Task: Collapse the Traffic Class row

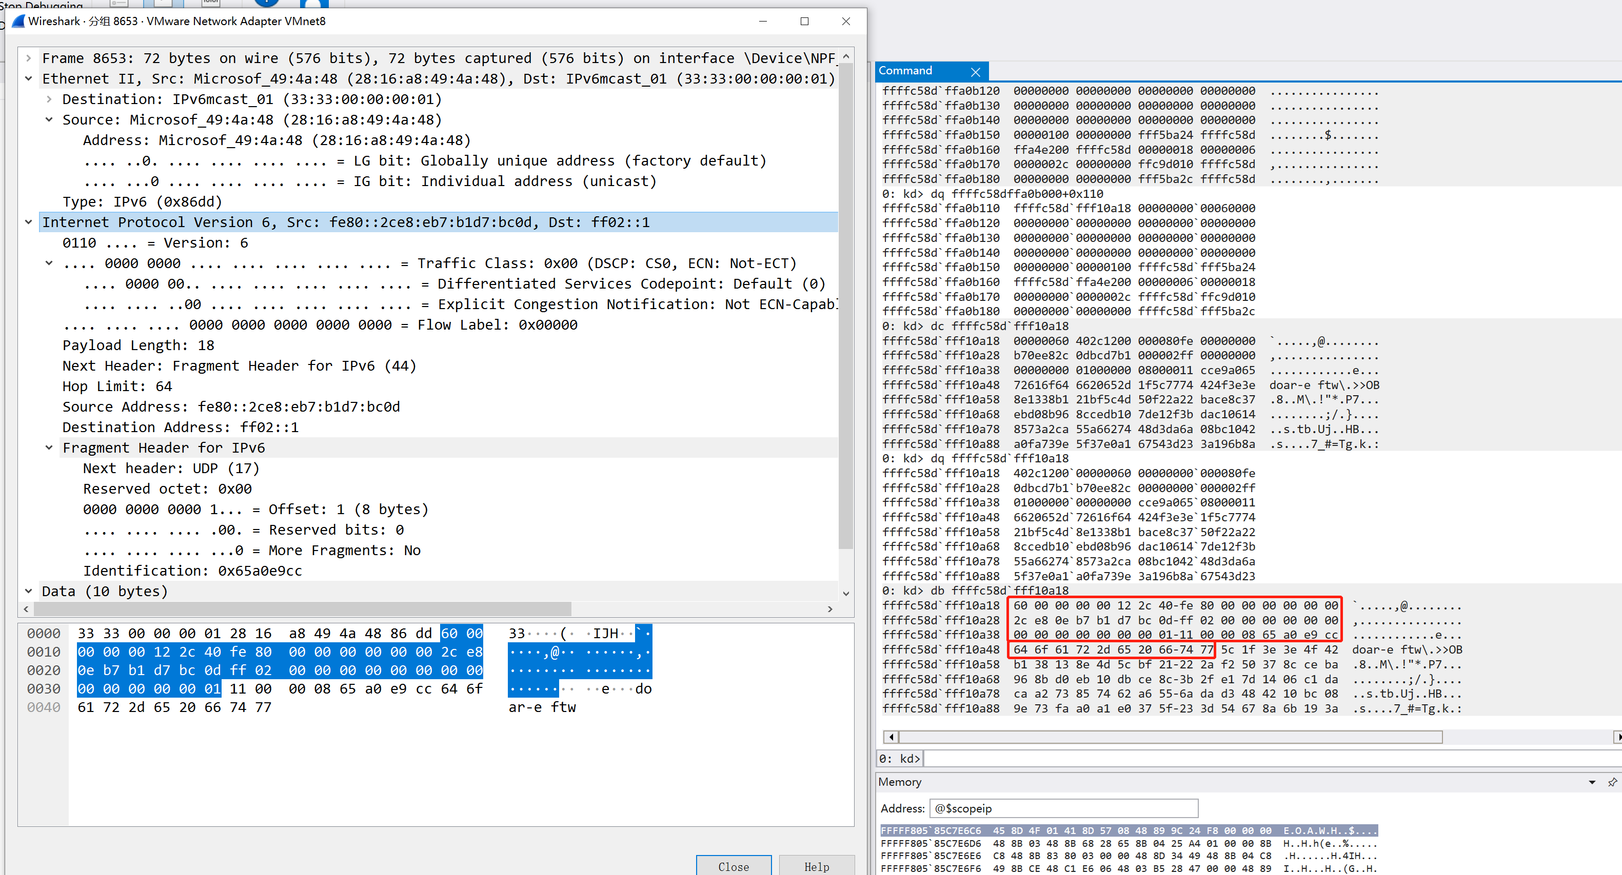Action: (x=49, y=263)
